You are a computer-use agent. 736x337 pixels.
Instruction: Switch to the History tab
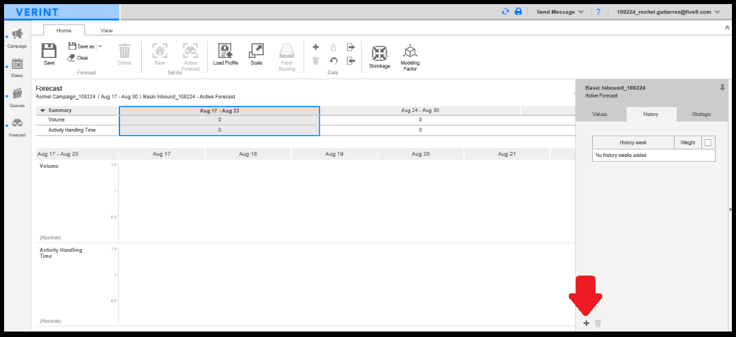click(651, 114)
